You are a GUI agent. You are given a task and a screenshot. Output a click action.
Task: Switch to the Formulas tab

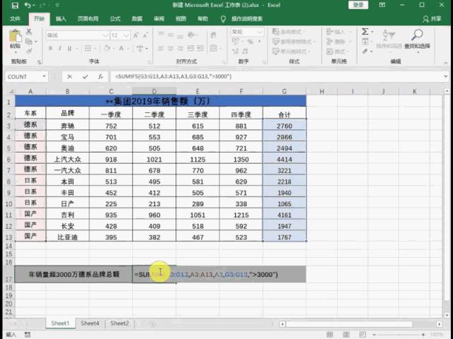point(115,19)
